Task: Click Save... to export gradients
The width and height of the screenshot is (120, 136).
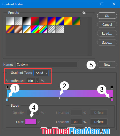Action: coord(107,42)
